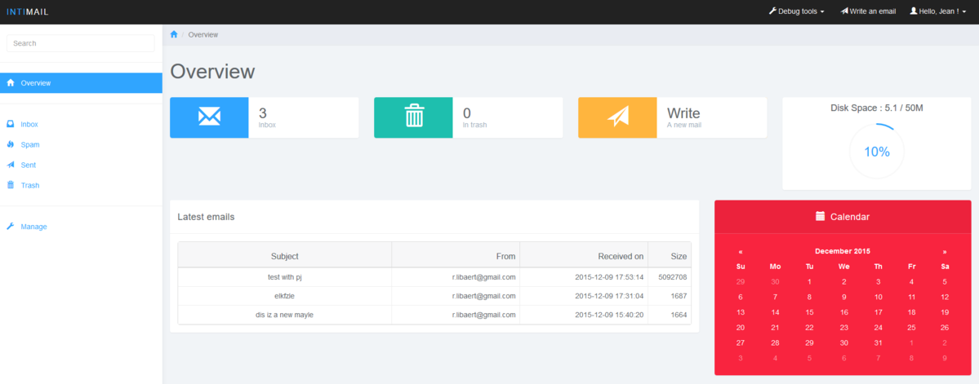Select Overview in the sidebar
Image resolution: width=979 pixels, height=384 pixels.
36,83
